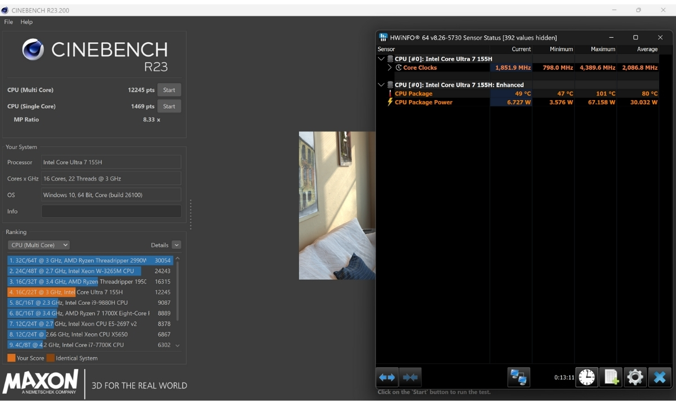Click the multi core score 12245 pts
The height and width of the screenshot is (405, 676).
coord(141,90)
